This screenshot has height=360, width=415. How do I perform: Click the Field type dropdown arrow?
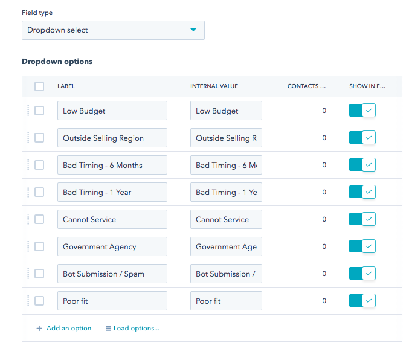(193, 30)
